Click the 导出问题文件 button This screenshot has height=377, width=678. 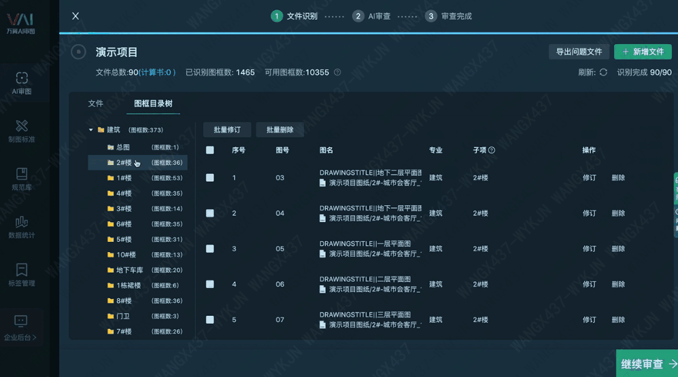click(579, 52)
